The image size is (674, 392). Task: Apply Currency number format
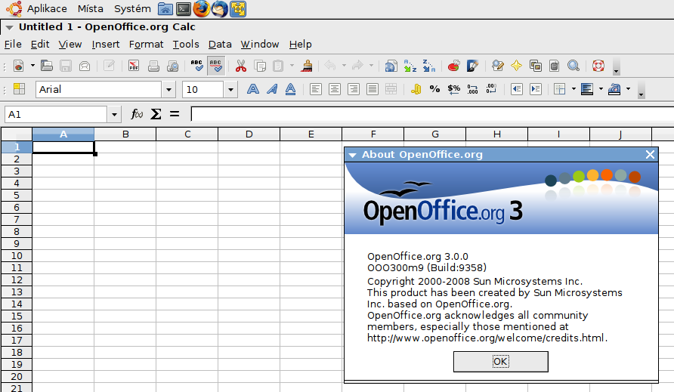point(416,89)
